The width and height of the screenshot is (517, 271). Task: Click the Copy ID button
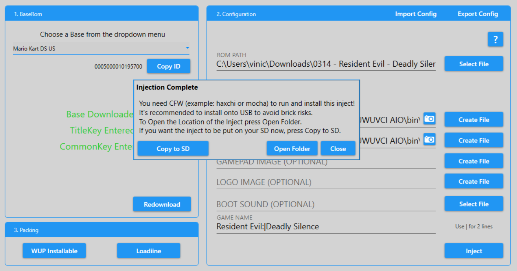pos(169,66)
